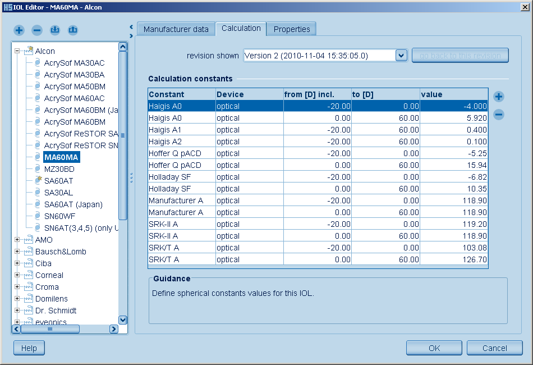Add a new calculation constant row

pyautogui.click(x=498, y=97)
